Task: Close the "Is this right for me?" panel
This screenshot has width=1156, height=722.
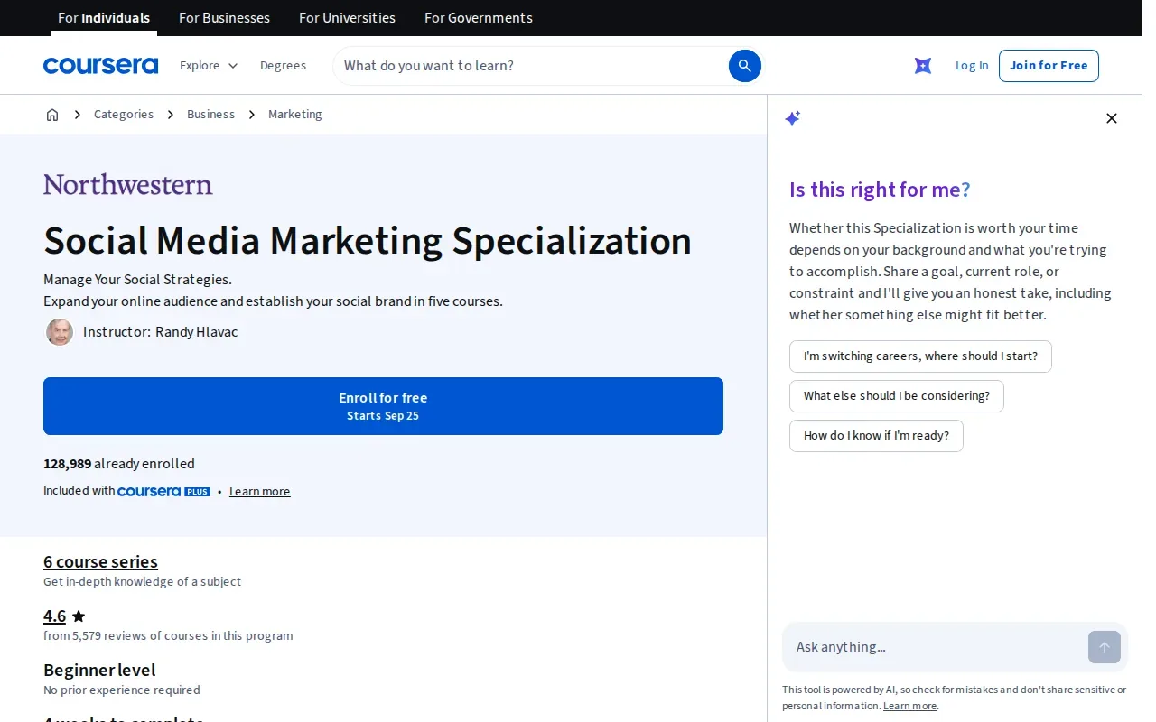Action: [x=1112, y=118]
